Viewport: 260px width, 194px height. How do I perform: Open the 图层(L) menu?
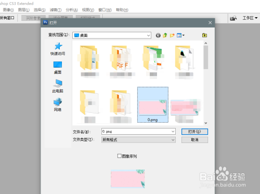[24, 10]
